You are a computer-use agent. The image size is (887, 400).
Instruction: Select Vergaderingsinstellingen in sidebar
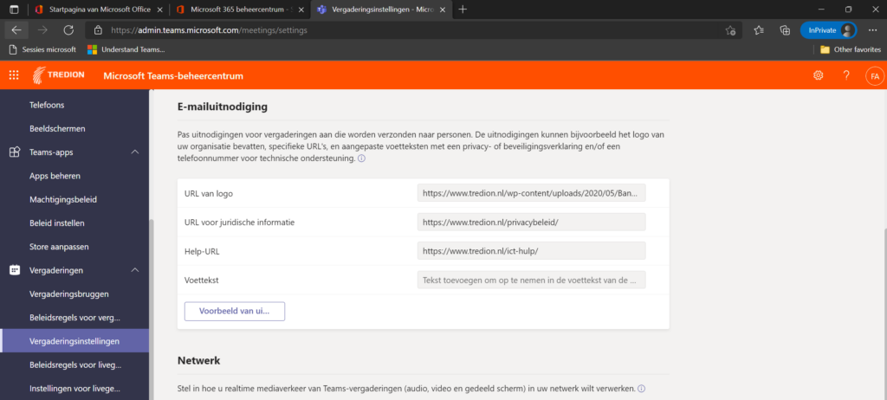click(x=74, y=341)
